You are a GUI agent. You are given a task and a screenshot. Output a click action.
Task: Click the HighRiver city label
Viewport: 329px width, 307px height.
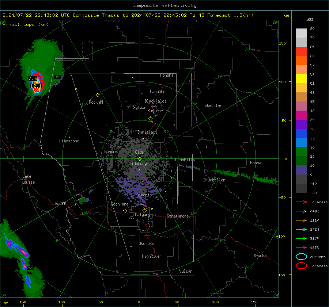point(152,256)
